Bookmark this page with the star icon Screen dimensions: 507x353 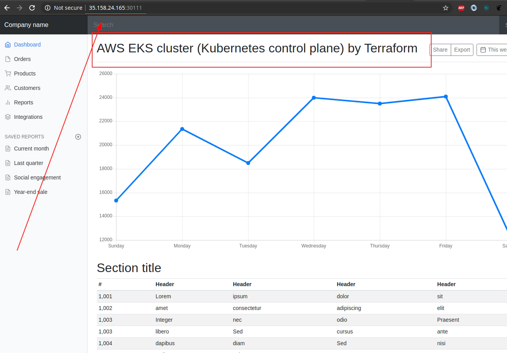[446, 8]
